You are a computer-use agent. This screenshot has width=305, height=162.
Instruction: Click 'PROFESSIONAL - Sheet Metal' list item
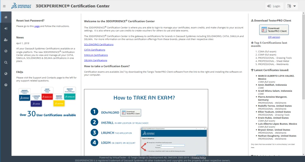(x=273, y=61)
